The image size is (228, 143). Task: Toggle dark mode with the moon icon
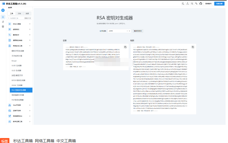point(183,4)
